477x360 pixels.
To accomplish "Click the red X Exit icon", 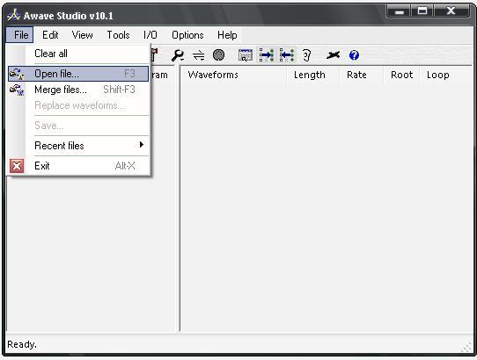I will tap(17, 166).
